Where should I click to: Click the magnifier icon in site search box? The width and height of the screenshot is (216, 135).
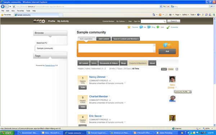click(165, 21)
